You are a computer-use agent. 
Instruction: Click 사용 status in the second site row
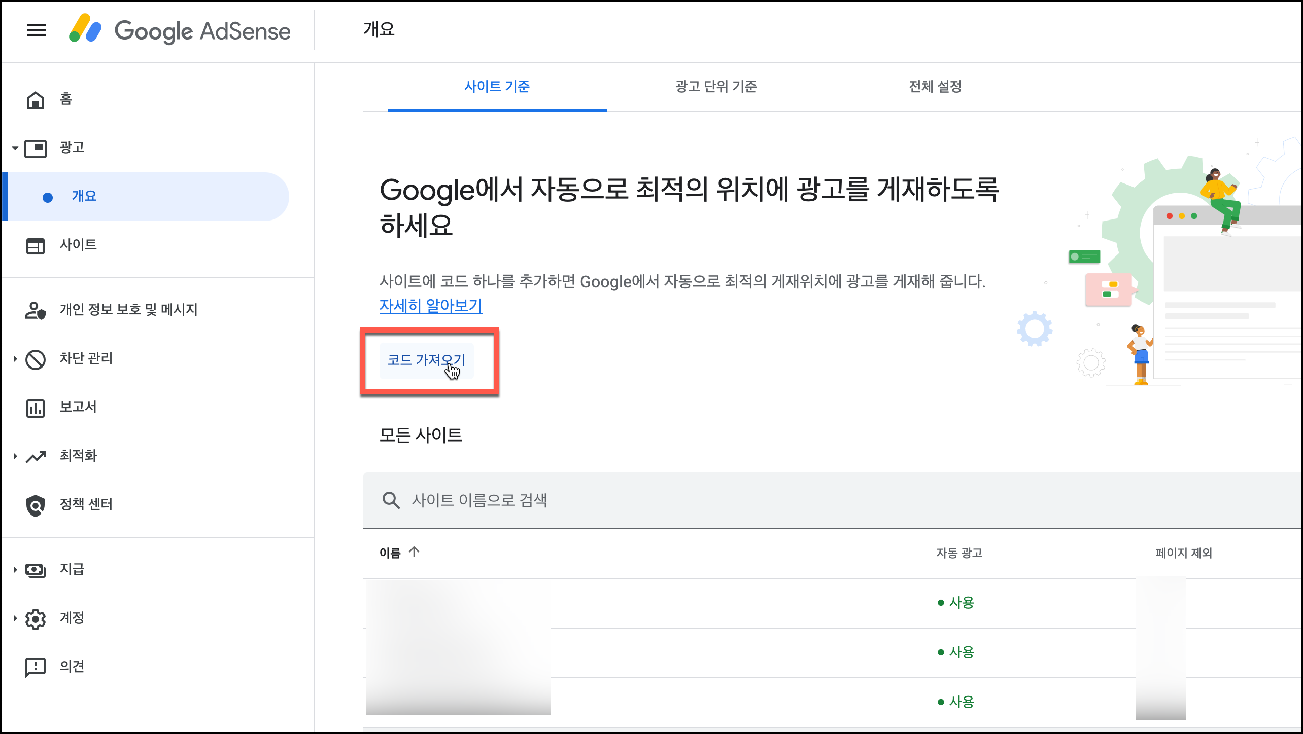[x=956, y=652]
